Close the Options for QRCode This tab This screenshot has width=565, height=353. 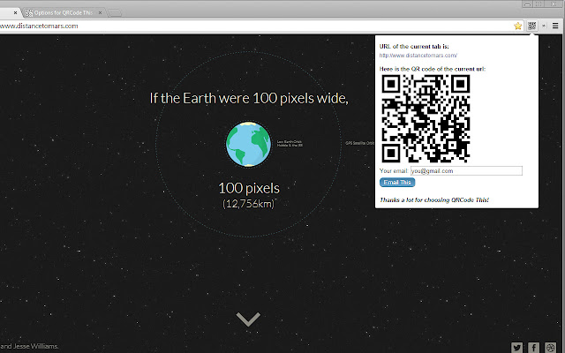click(x=100, y=12)
